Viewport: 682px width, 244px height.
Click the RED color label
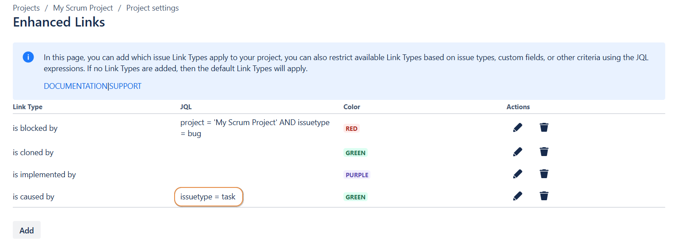[352, 129]
